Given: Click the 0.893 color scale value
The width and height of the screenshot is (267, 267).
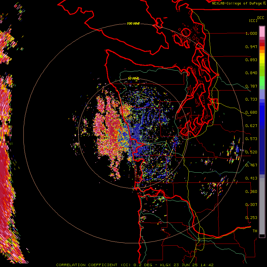Looking at the screenshot, I should tap(251, 60).
